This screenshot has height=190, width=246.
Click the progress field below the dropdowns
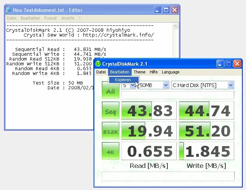click(178, 95)
